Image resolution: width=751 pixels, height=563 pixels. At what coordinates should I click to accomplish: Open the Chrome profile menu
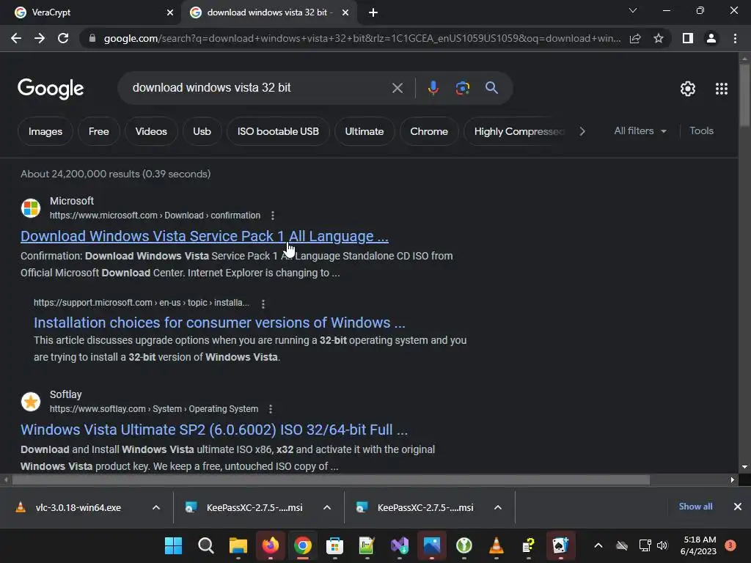711,38
